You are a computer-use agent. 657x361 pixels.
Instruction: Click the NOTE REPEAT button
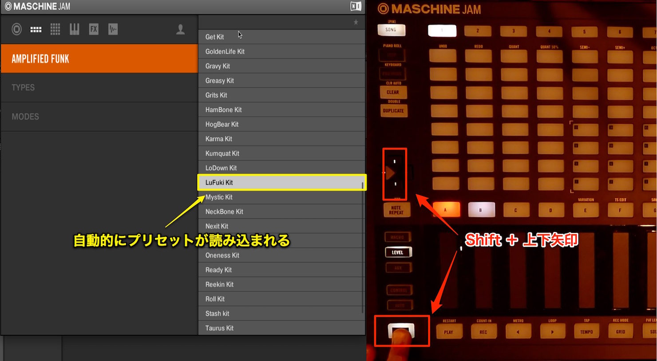(x=396, y=210)
